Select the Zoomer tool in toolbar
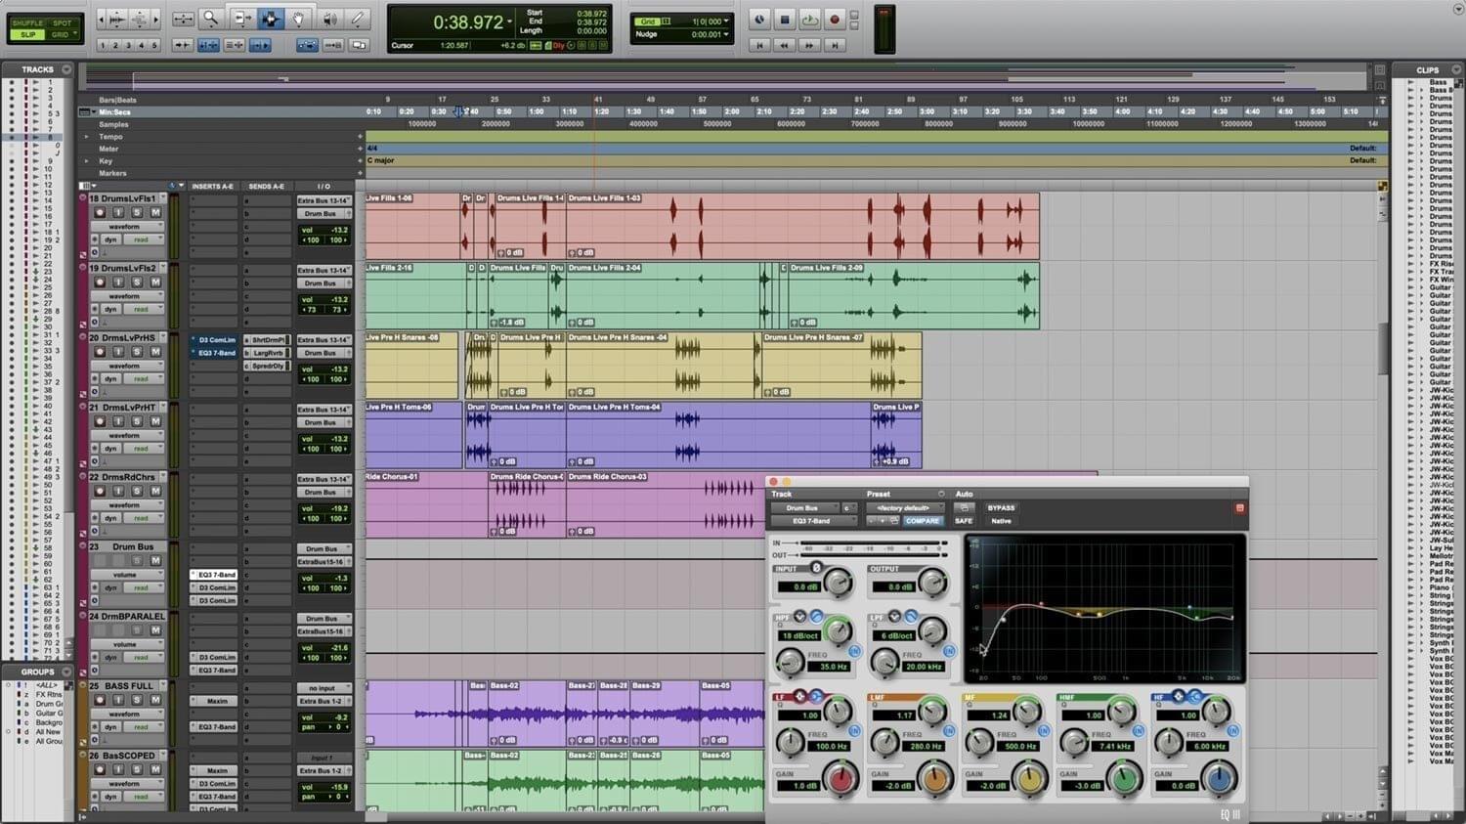Viewport: 1466px width, 824px height. tap(210, 19)
